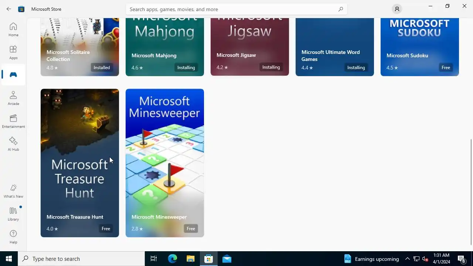
Task: Click the search magnifier icon
Action: coord(341,9)
